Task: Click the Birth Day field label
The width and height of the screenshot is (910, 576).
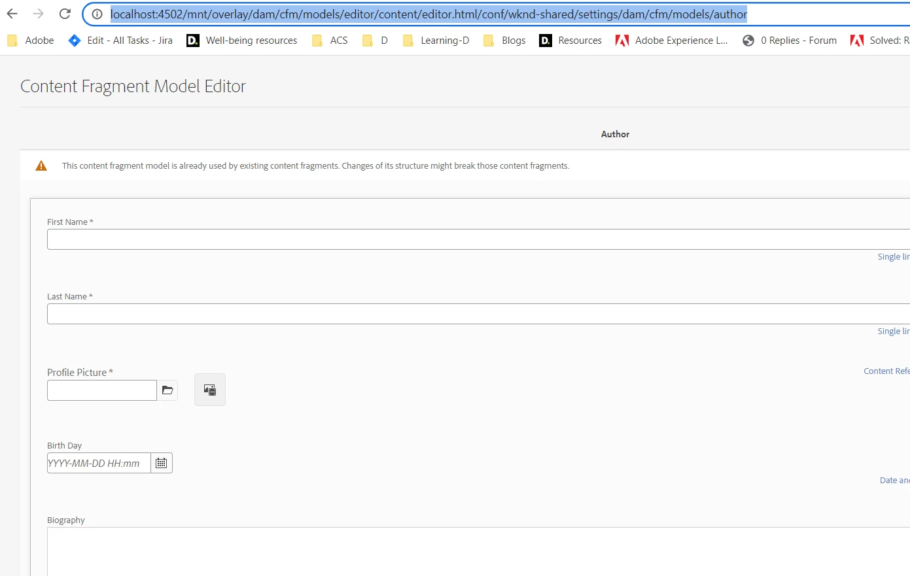Action: point(64,445)
